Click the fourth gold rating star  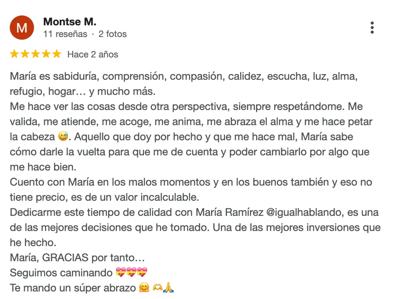[x=46, y=54]
